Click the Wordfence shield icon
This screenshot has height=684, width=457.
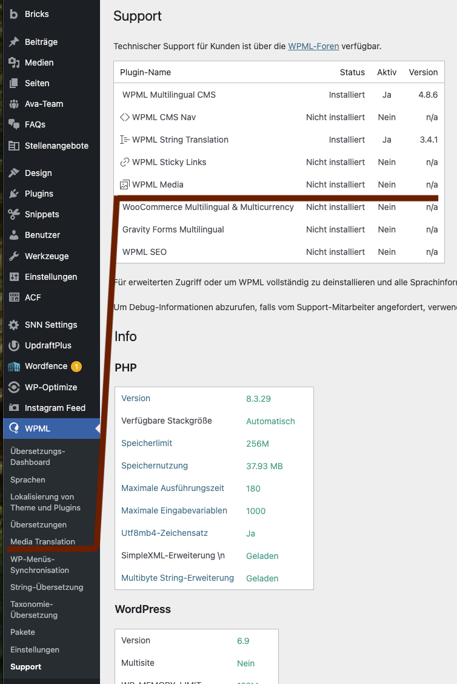click(14, 367)
